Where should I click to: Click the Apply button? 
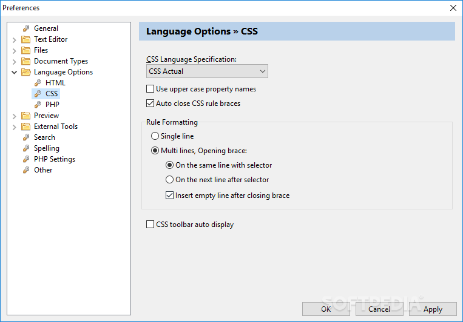[433, 309]
